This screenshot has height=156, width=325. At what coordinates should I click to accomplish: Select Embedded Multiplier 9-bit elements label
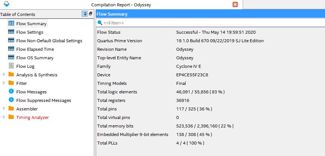[x=133, y=135]
